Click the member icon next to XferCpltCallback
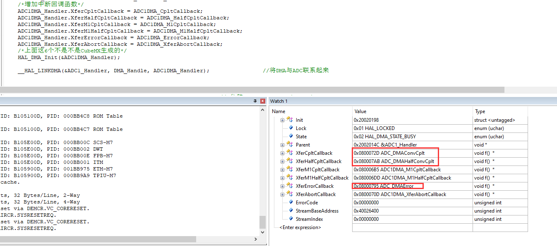The width and height of the screenshot is (557, 246). [289, 153]
